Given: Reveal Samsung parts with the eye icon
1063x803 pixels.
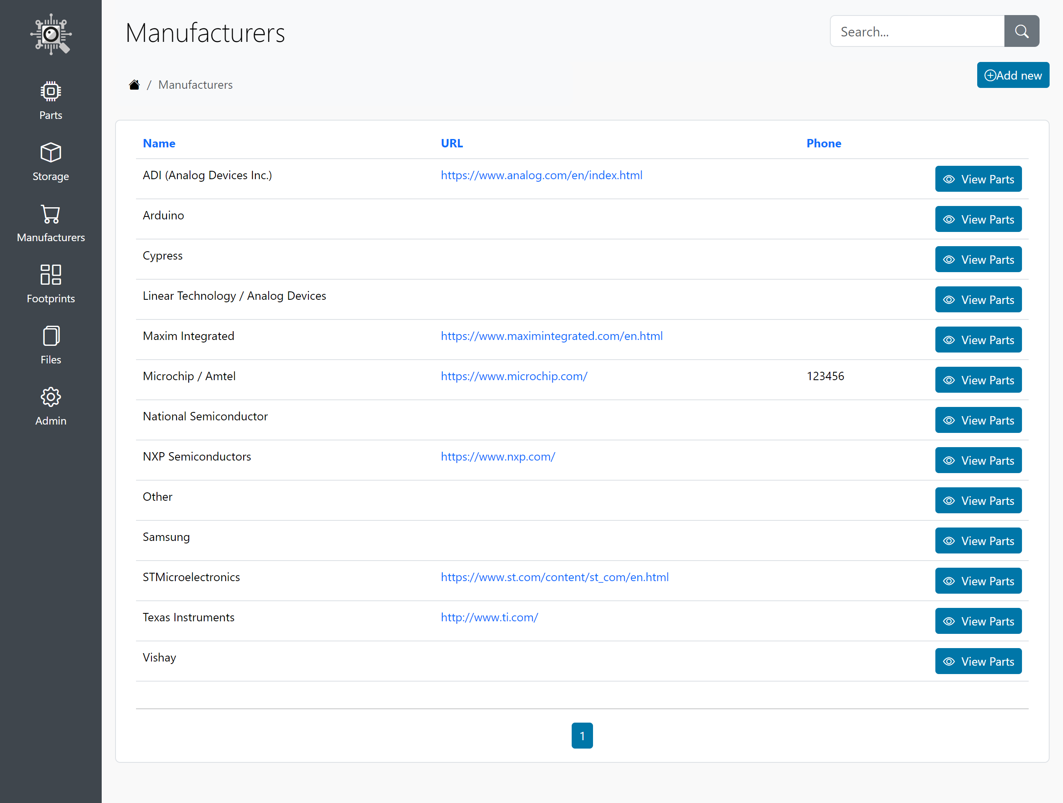Looking at the screenshot, I should coord(949,540).
